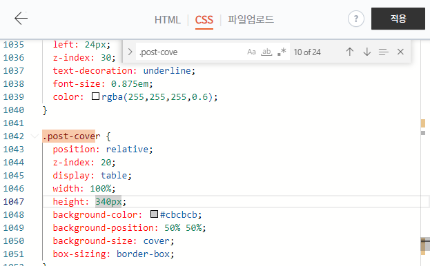Click the background-size: cover line
The width and height of the screenshot is (430, 266).
click(113, 241)
